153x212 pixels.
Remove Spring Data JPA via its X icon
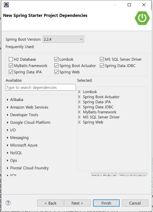[x=79, y=102]
